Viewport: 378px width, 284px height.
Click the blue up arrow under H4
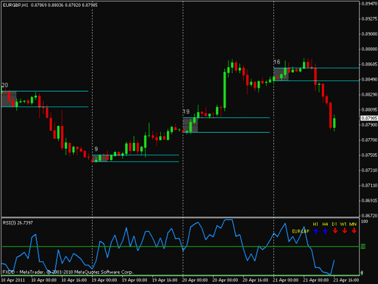coord(325,232)
